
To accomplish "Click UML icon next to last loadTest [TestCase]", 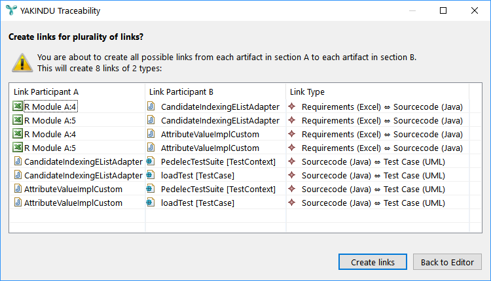I will tap(151, 203).
